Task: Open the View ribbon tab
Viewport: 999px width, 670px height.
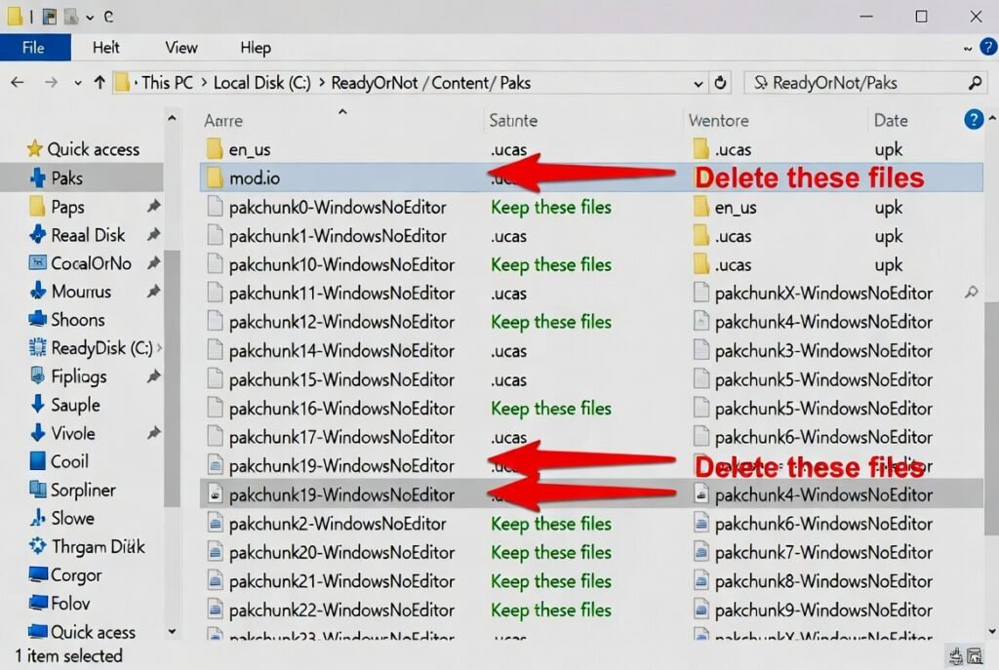Action: tap(181, 48)
